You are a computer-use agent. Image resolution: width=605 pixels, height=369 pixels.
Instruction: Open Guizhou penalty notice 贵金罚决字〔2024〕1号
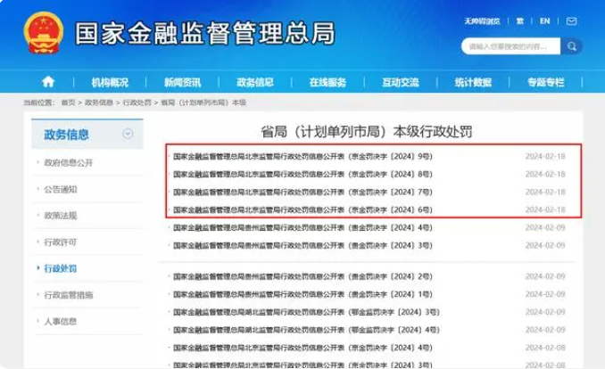coord(302,294)
